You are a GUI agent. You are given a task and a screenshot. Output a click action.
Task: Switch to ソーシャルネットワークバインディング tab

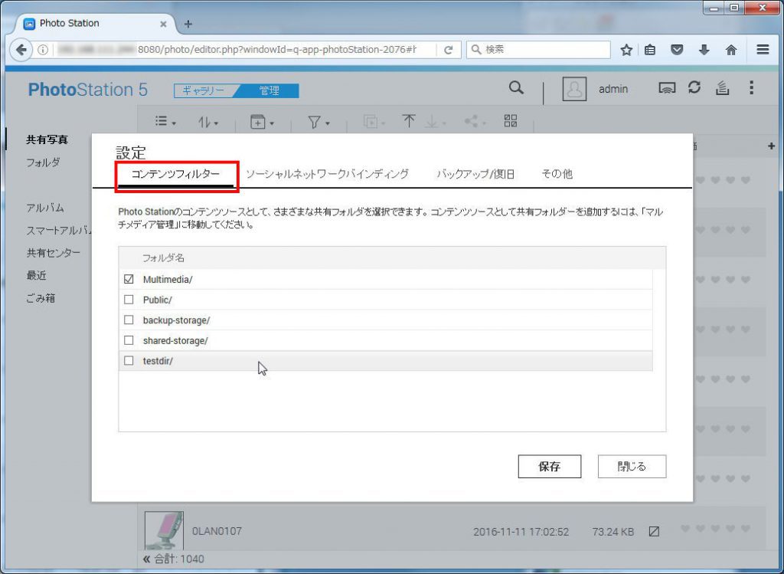327,174
